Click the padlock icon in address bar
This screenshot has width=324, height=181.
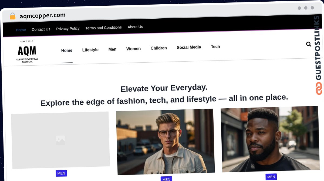(12, 16)
